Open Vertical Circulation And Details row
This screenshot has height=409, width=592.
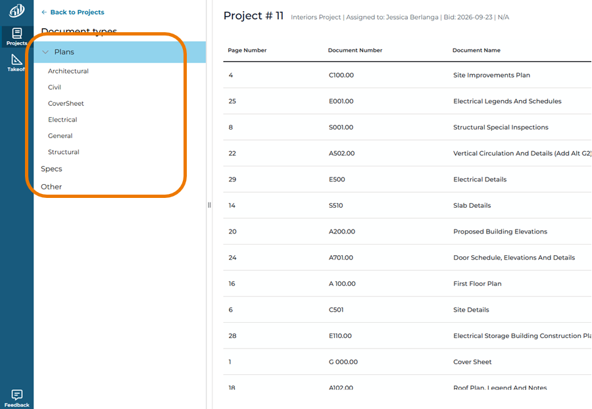click(x=407, y=153)
